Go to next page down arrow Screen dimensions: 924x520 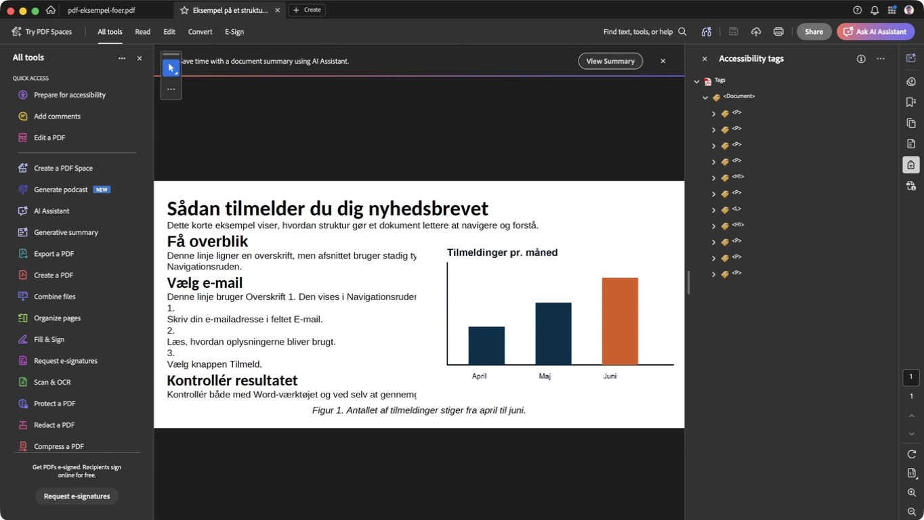click(912, 434)
